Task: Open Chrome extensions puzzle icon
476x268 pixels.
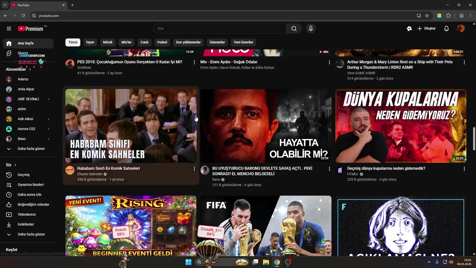Action: [x=448, y=16]
